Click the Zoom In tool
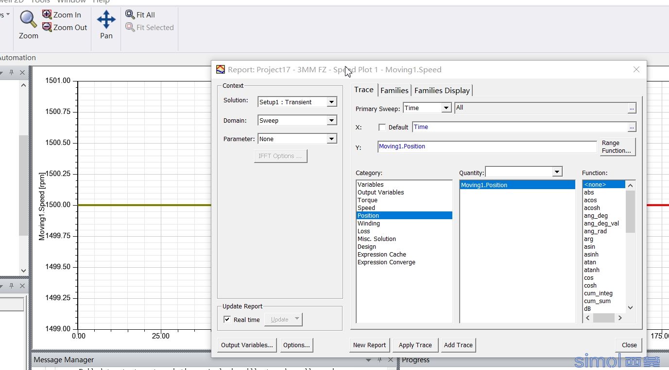The image size is (669, 370). [x=61, y=15]
